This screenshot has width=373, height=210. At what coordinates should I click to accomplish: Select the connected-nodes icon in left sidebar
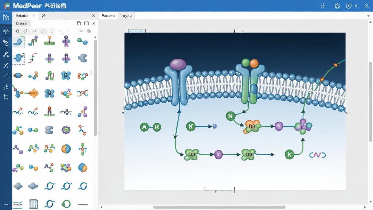point(6,54)
